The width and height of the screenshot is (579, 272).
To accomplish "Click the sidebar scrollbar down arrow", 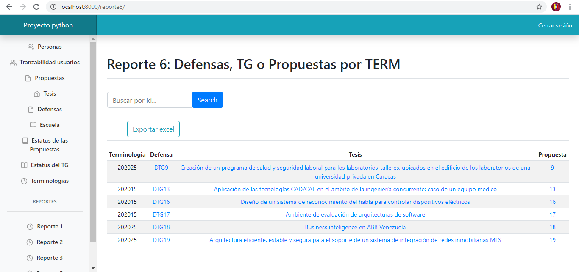I will click(x=93, y=268).
